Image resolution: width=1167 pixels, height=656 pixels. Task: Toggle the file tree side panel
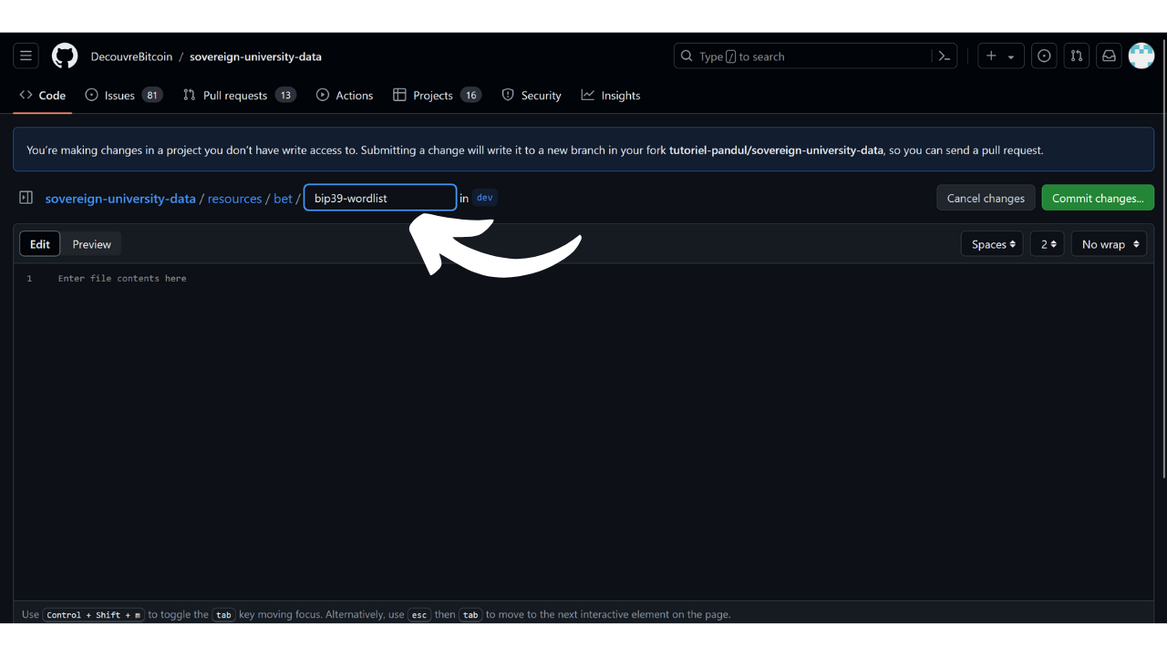[x=26, y=198]
